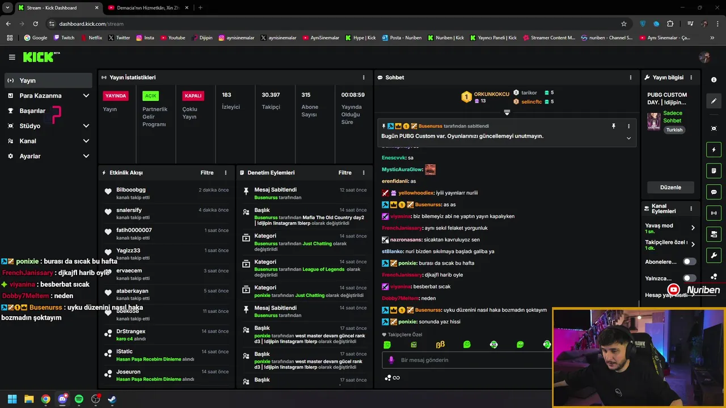Open Yayıncı Paneli | Kick bookmark

click(x=493, y=38)
